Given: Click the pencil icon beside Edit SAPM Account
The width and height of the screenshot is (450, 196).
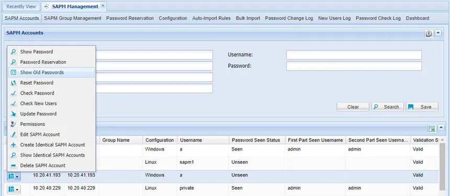Looking at the screenshot, I should (13, 134).
